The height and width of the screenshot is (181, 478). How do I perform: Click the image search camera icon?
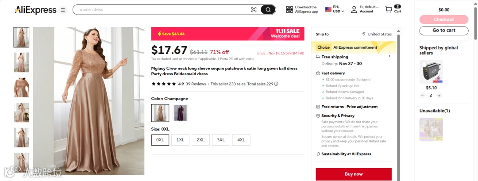click(254, 10)
